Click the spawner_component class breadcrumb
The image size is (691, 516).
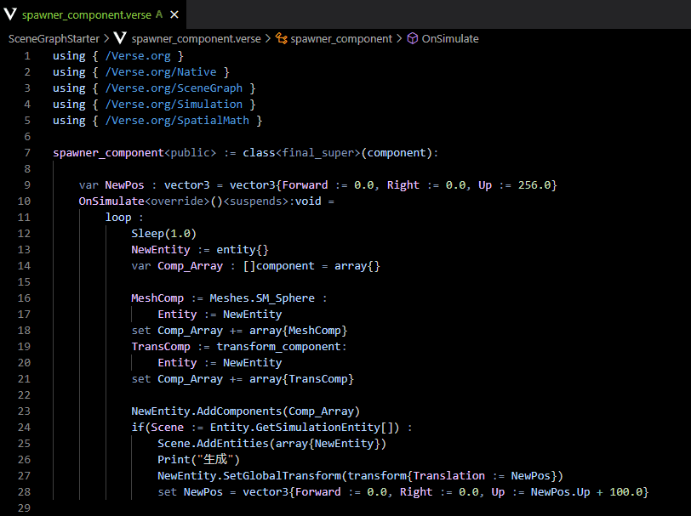click(341, 39)
